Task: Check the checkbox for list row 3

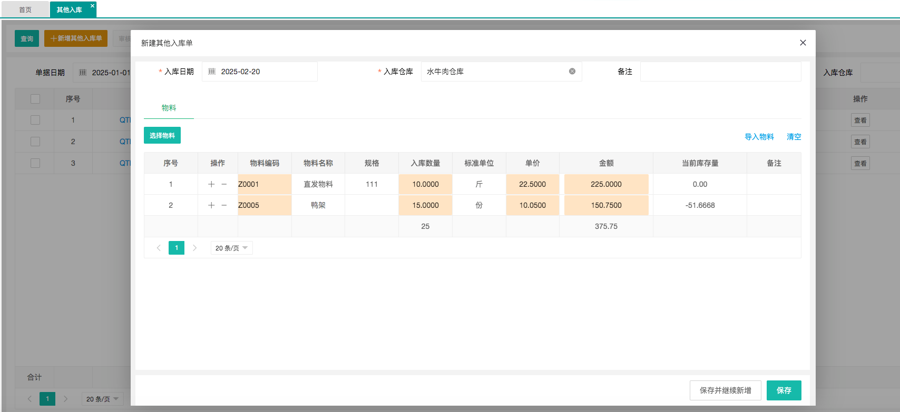Action: coord(35,163)
